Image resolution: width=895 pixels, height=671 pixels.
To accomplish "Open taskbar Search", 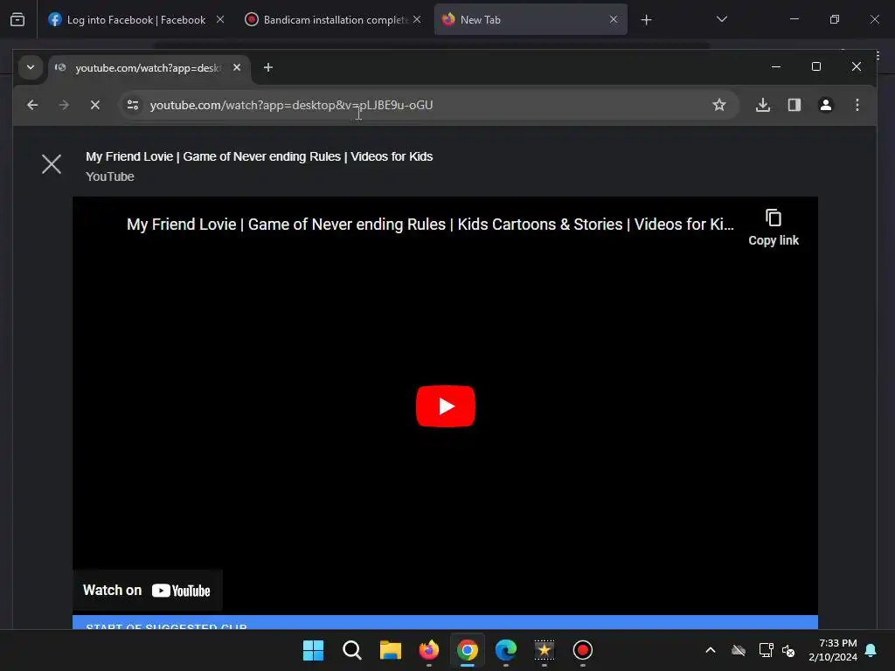I will 351,650.
